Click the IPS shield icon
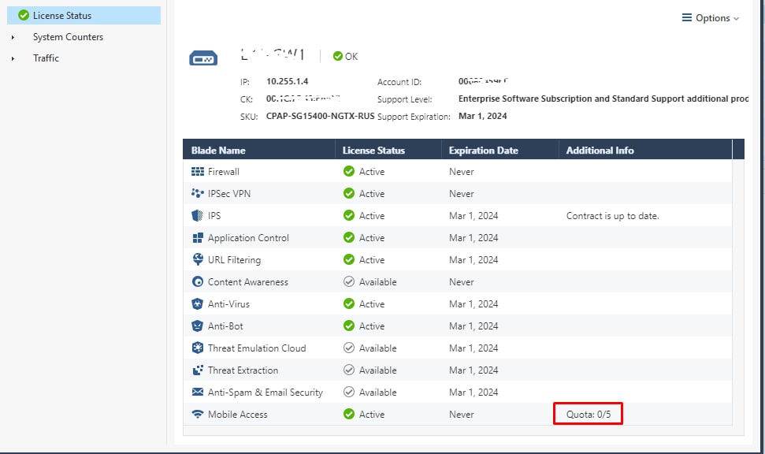This screenshot has height=454, width=765. pyautogui.click(x=197, y=216)
